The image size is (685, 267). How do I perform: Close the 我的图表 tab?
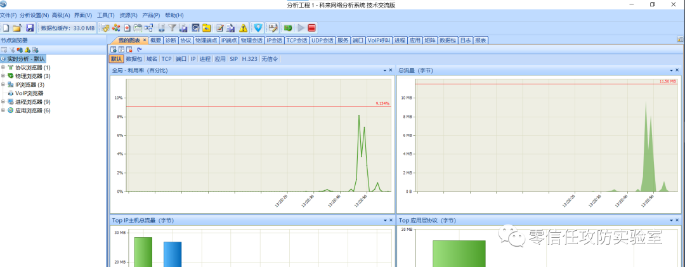(x=145, y=40)
